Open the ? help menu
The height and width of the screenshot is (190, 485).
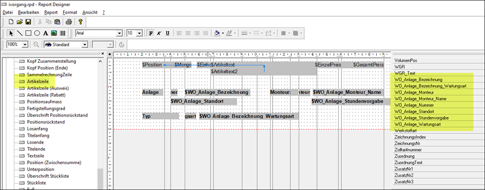pos(104,12)
